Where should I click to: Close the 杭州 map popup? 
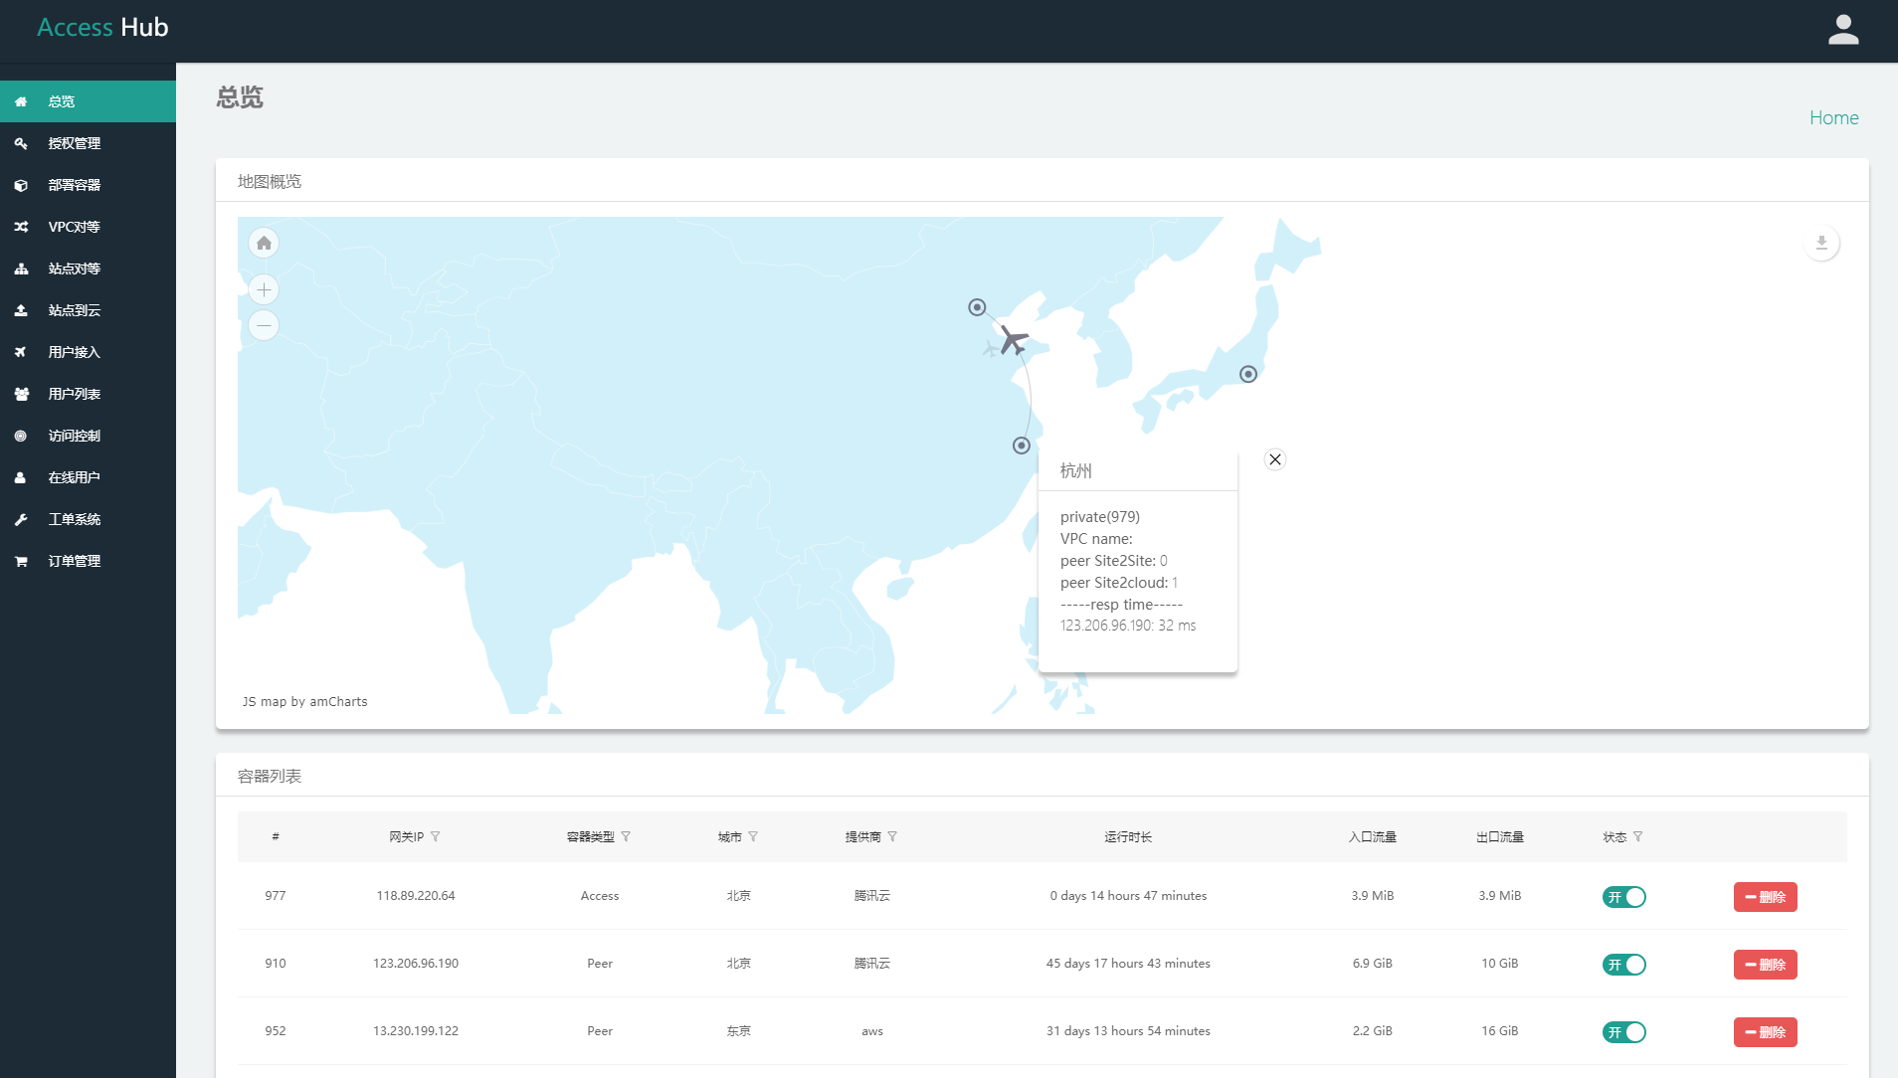[x=1275, y=459]
